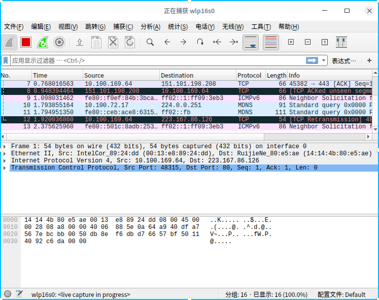Image resolution: width=379 pixels, height=300 pixels.
Task: Select packet 9 ICMPv6 Neighbor Solicitation
Action: [186, 98]
